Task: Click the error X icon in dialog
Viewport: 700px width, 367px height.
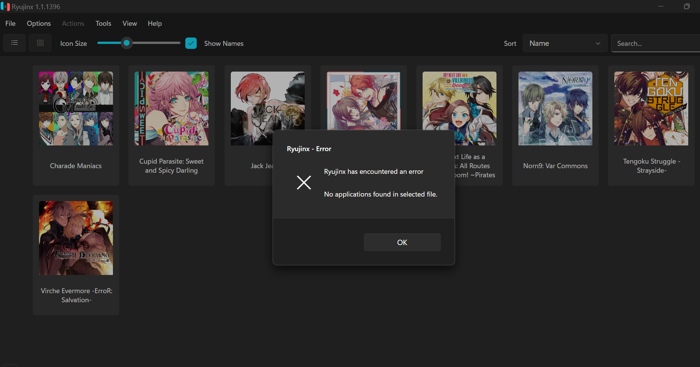Action: click(x=304, y=183)
